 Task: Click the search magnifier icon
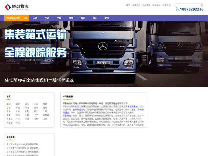[202, 5]
